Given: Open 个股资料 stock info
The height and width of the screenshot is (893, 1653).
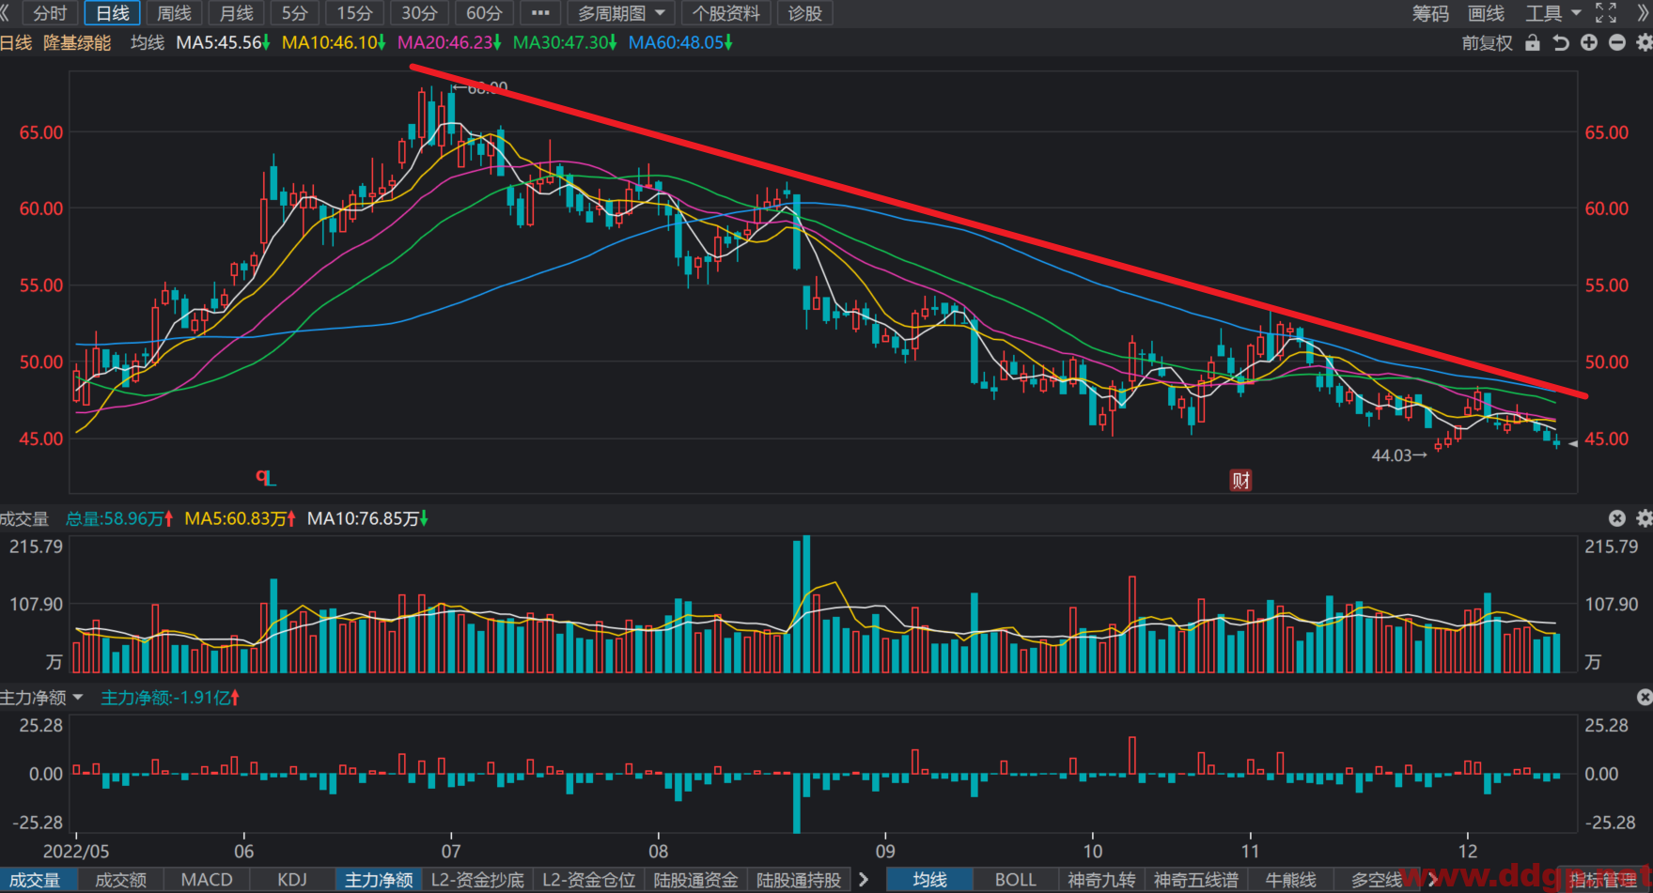Looking at the screenshot, I should pos(726,13).
